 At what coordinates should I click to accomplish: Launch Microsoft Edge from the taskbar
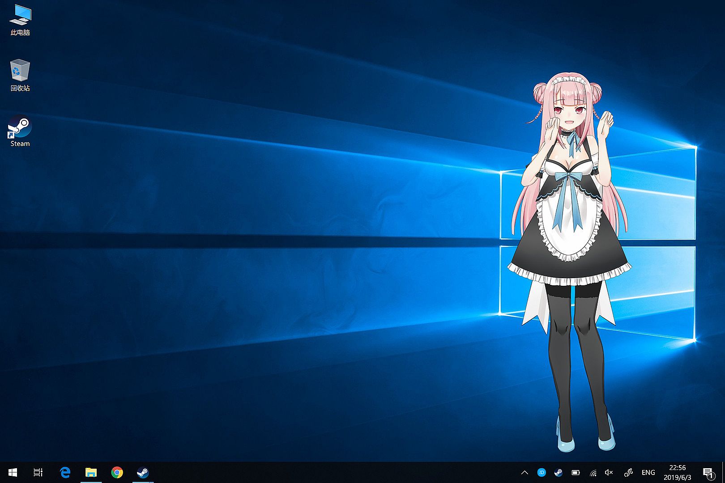(65, 472)
